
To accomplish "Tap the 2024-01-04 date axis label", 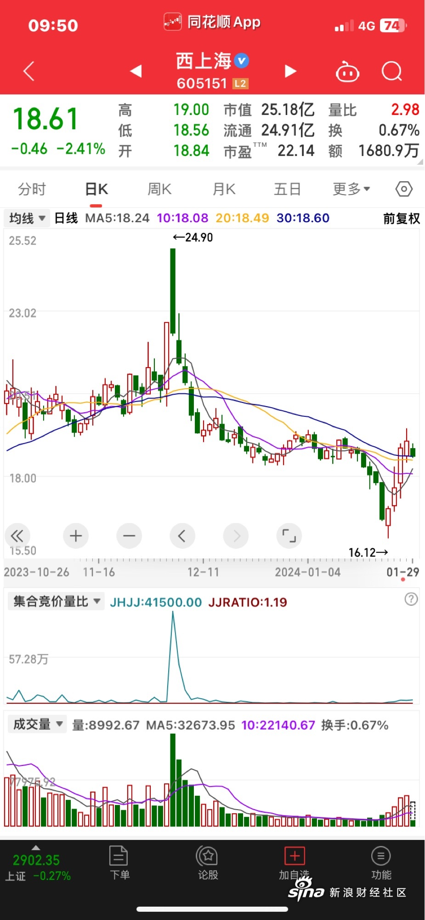I will point(308,572).
